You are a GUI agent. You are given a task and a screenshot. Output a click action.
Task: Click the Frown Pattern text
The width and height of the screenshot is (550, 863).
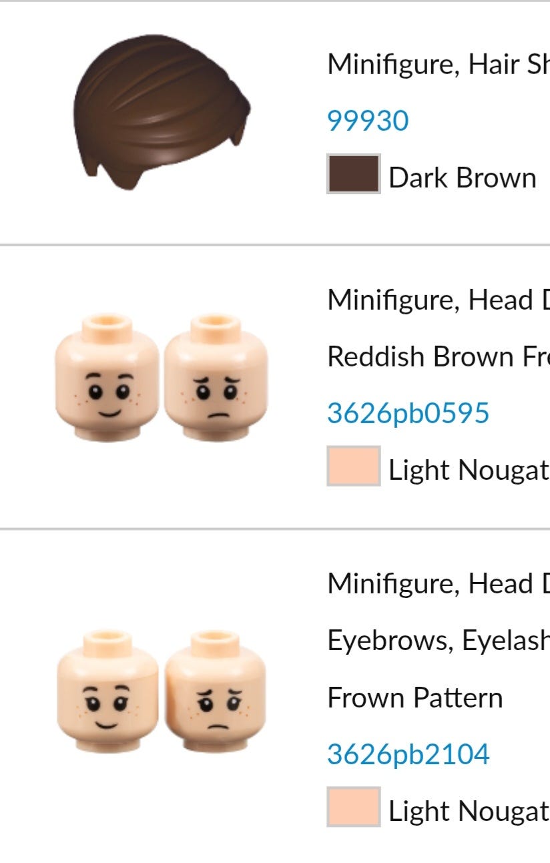coord(415,697)
